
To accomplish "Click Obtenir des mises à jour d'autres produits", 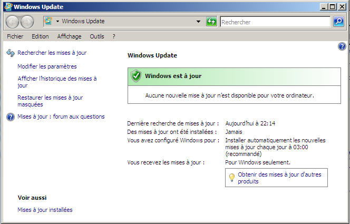I will tap(279, 178).
